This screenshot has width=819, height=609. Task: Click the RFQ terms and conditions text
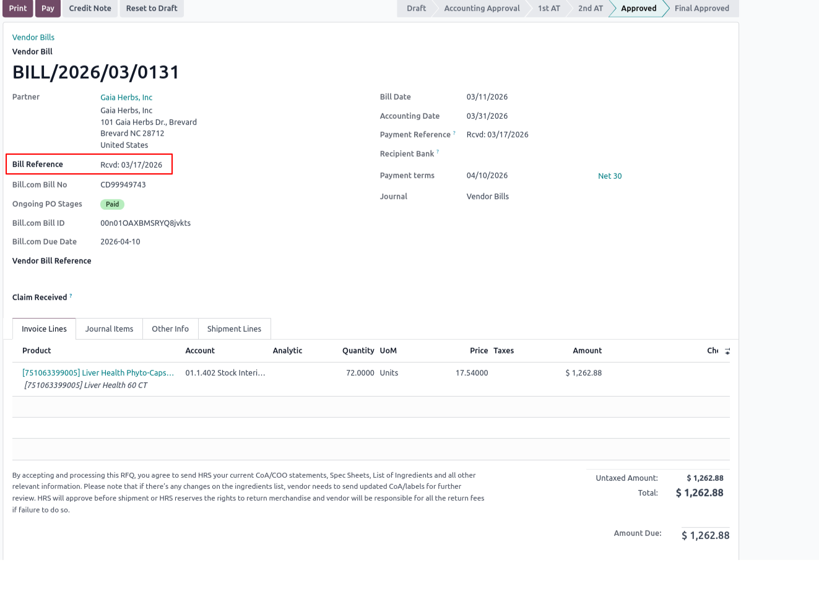tap(248, 493)
